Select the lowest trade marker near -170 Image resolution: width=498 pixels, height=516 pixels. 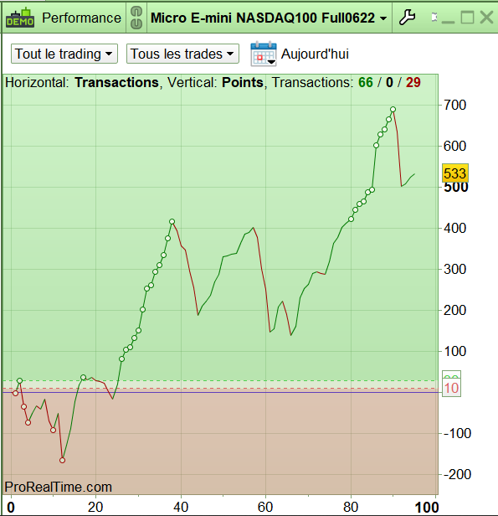tap(62, 460)
